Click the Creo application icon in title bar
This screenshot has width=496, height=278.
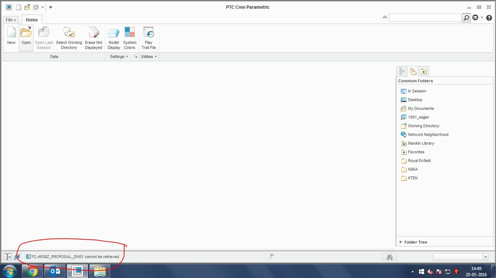pyautogui.click(x=9, y=7)
